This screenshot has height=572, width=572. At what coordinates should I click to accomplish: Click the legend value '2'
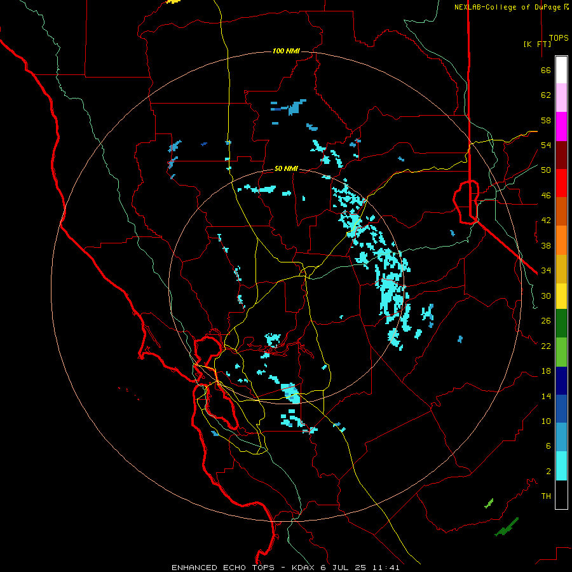coord(548,471)
